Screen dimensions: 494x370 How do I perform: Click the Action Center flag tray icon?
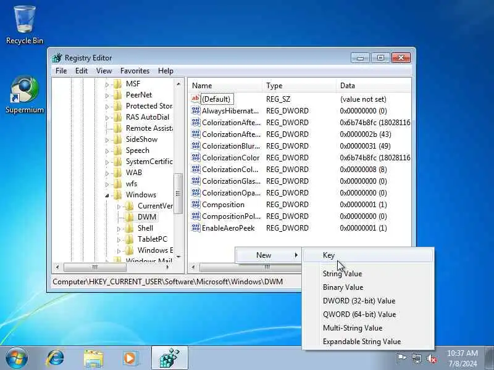click(x=401, y=358)
